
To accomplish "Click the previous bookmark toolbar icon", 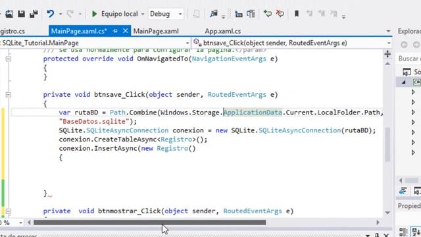I will pos(309,14).
